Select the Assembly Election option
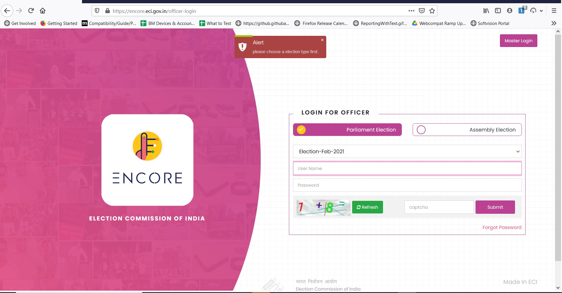This screenshot has width=562, height=293. coord(467,129)
